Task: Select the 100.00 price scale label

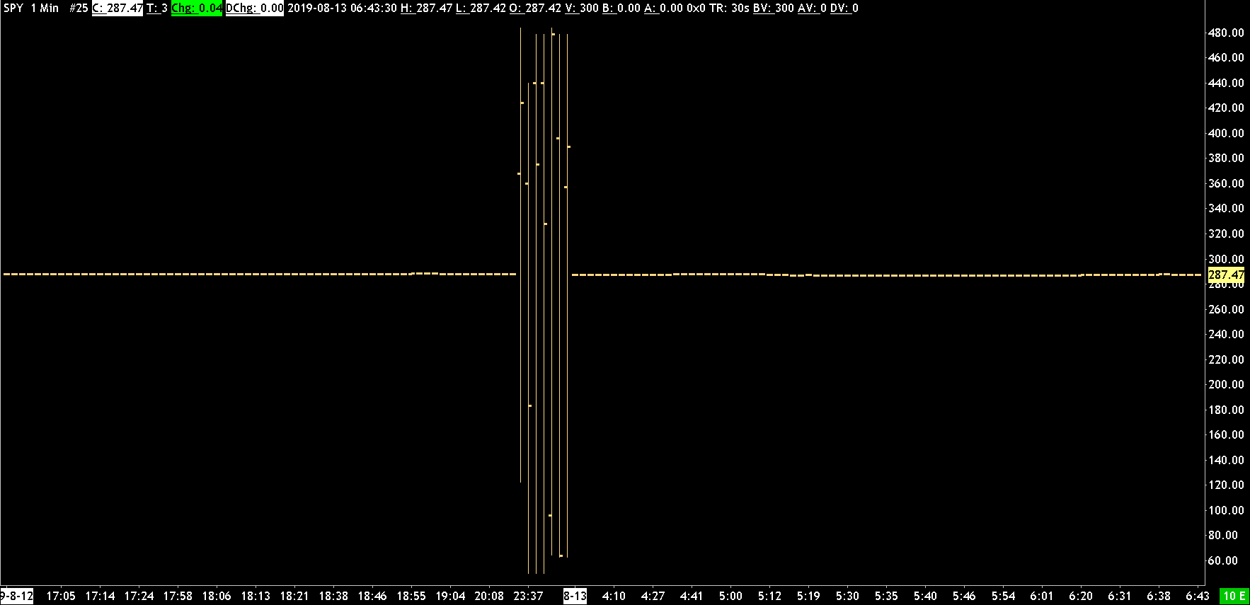Action: [x=1226, y=510]
